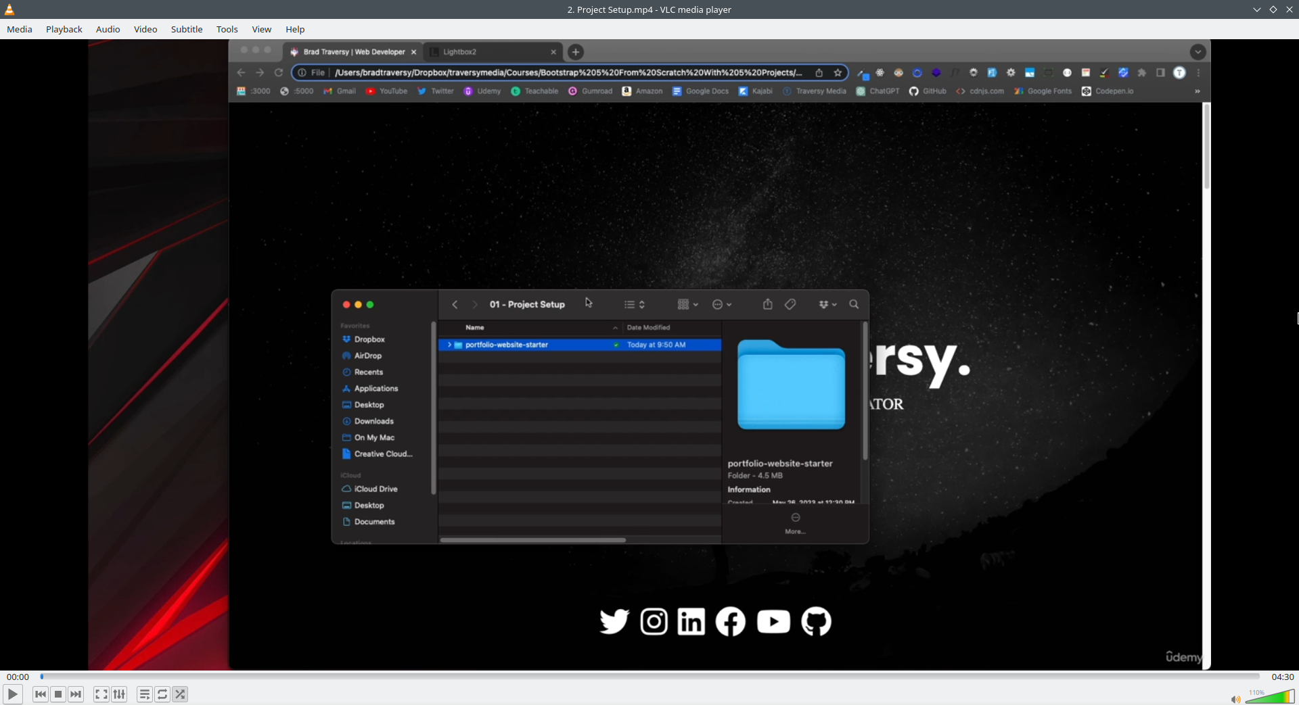Toggle the total time display 04:30
Viewport: 1299px width, 705px height.
1282,677
